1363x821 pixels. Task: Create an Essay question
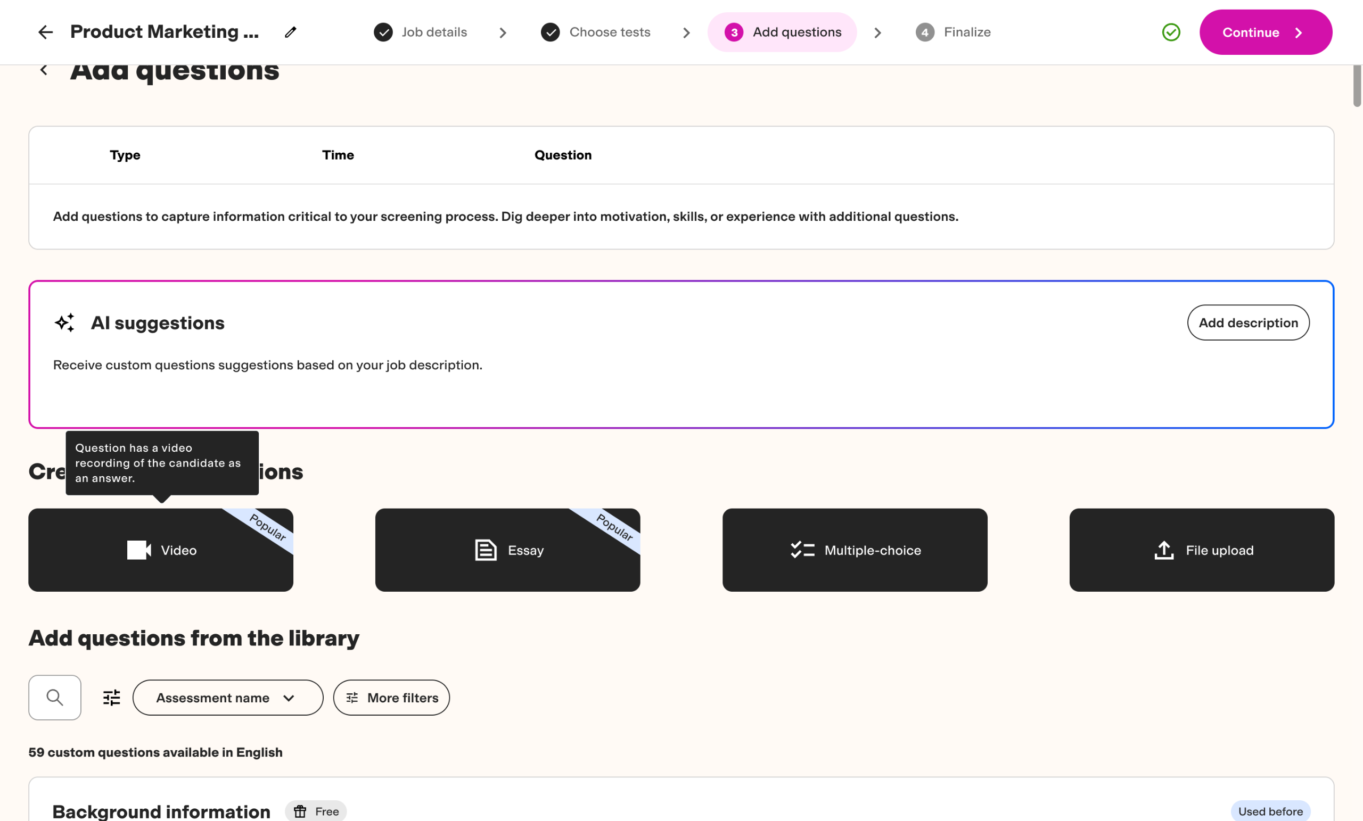coord(507,550)
